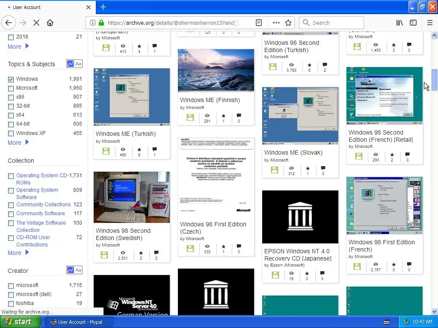The image size is (438, 328).
Task: Click favorites star under EPSON Windows NT 4.0 Recovery CD
Action: click(x=307, y=273)
